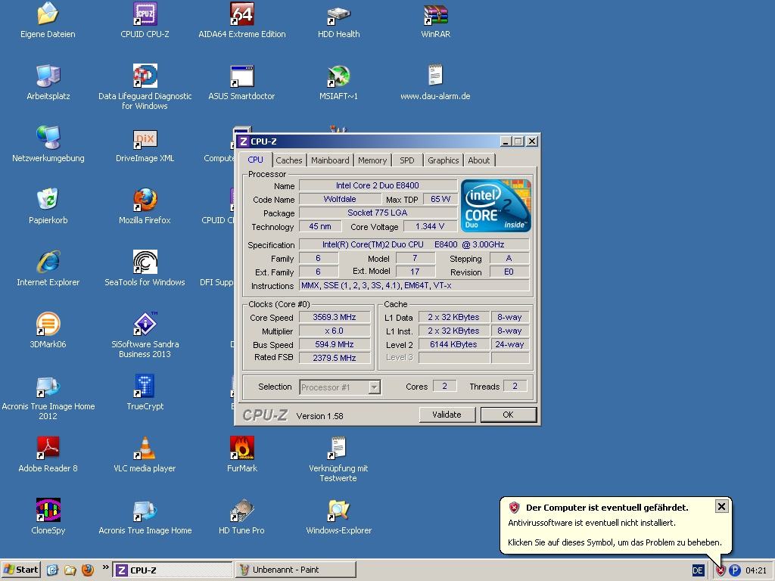Click the Firefox icon in quick launch
This screenshot has width=775, height=581.
coord(88,570)
